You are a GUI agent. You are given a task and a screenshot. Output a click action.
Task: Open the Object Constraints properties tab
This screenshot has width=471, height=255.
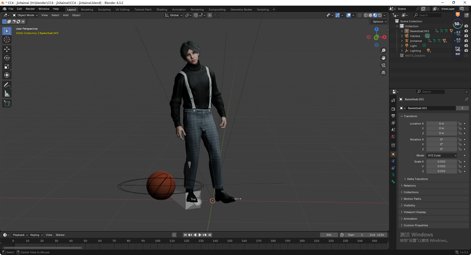[393, 168]
